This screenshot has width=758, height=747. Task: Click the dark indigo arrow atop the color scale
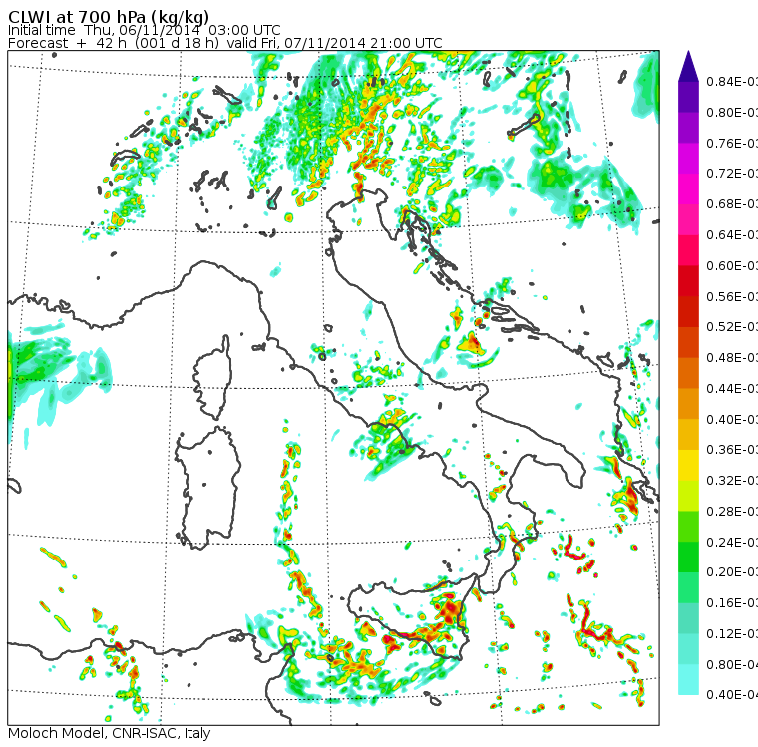(x=688, y=66)
